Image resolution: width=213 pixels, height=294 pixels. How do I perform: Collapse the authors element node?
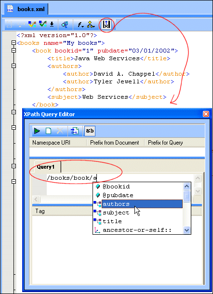[x=13, y=66]
